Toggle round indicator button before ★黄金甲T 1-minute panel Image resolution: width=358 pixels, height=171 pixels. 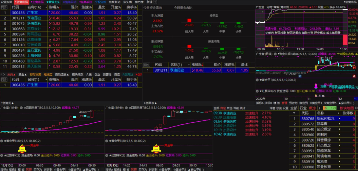tap(2, 141)
